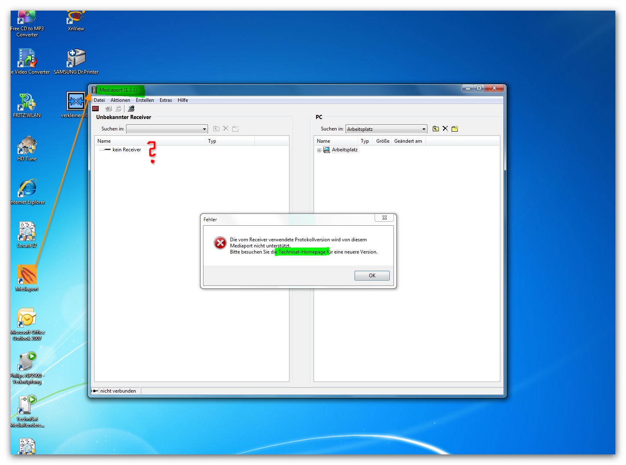Open Microsoft Office Outlook 2007 shortcut
This screenshot has width=626, height=465.
tap(27, 324)
